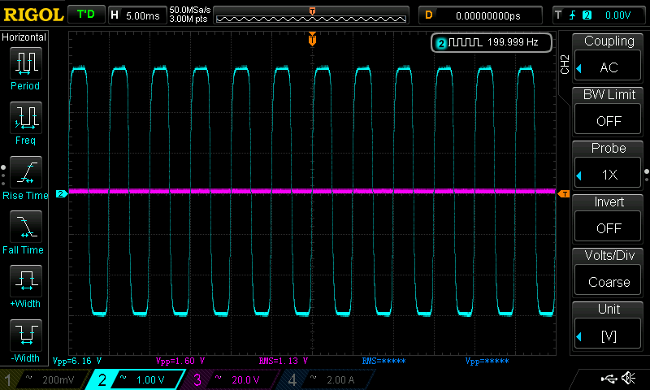Open the Coupling AC selector
650x390 pixels.
(608, 67)
